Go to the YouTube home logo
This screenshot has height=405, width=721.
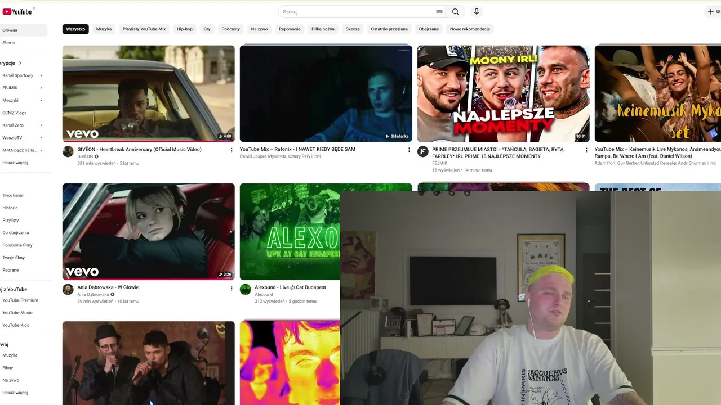point(17,11)
